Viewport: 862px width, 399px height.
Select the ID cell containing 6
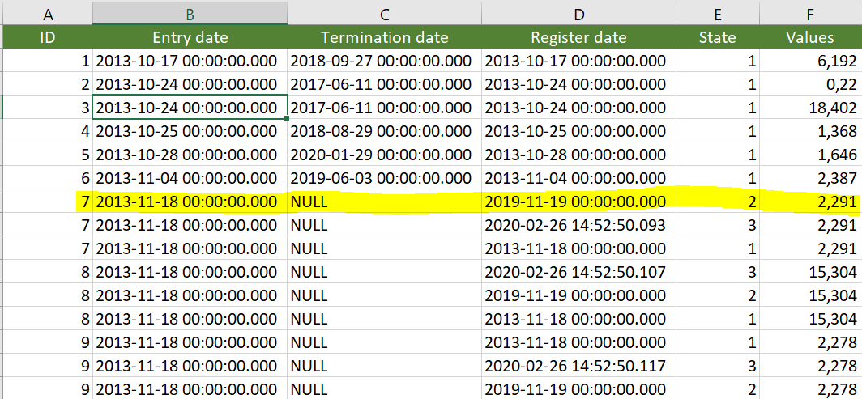[48, 178]
